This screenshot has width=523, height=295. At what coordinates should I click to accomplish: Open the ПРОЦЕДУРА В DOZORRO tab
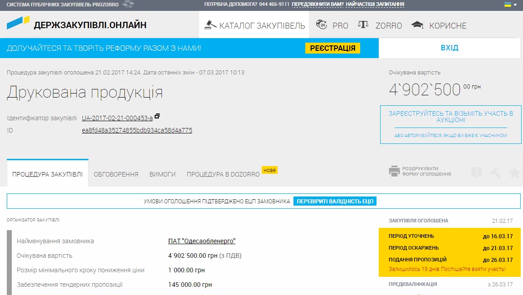pyautogui.click(x=223, y=174)
